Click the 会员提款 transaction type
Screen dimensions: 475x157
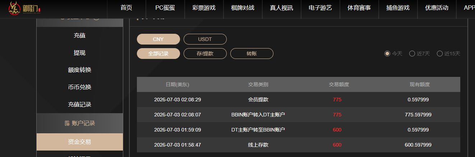click(258, 100)
